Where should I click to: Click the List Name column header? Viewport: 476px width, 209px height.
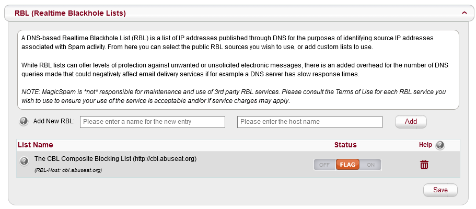point(36,145)
